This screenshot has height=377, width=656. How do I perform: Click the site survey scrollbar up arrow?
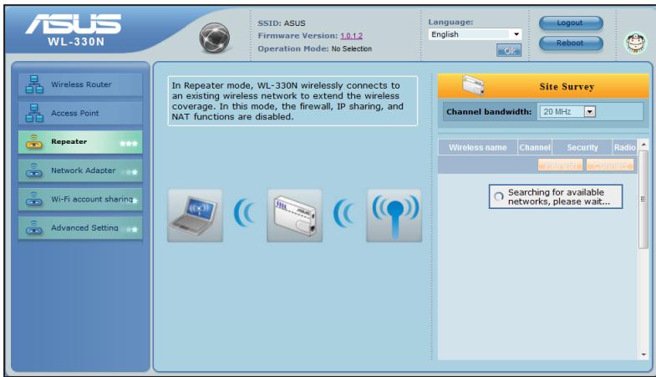point(643,145)
